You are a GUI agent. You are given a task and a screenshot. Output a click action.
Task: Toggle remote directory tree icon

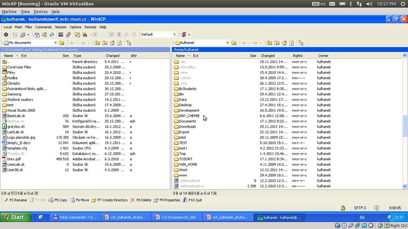301,43
